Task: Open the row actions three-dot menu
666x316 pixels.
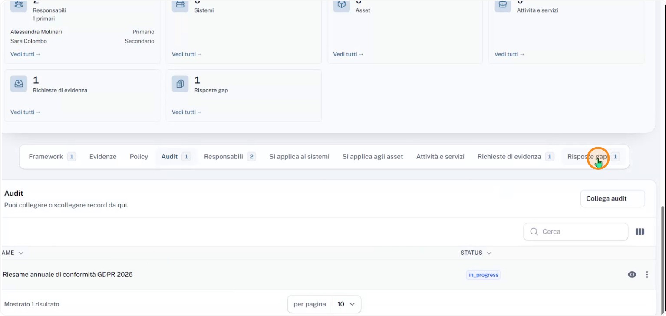Action: 647,275
